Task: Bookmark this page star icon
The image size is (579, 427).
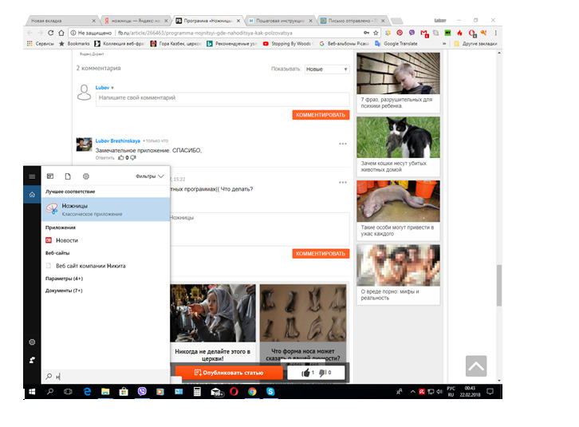Action: click(x=376, y=33)
